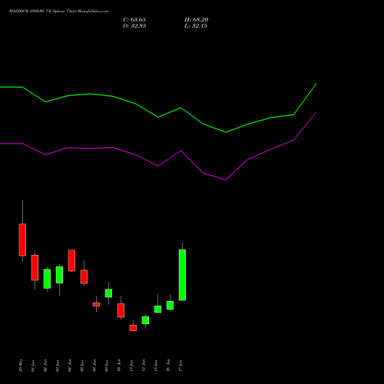Screen dimensions: 384x384
Task: Click the lowest red candle for 11 Jun
Action: pyautogui.click(x=133, y=328)
